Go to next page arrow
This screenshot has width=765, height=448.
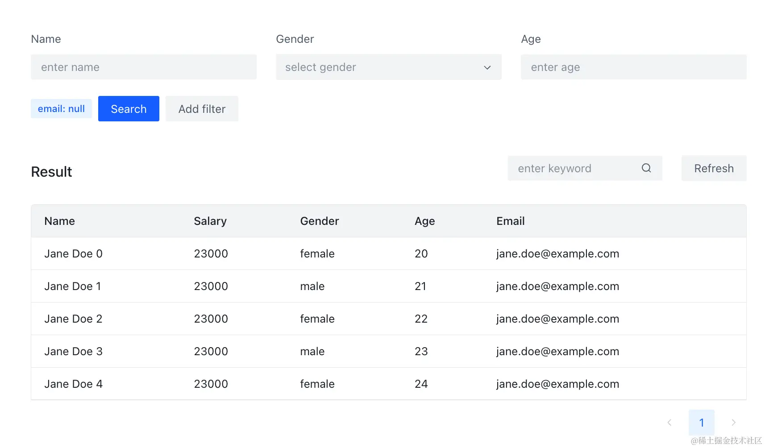(733, 423)
